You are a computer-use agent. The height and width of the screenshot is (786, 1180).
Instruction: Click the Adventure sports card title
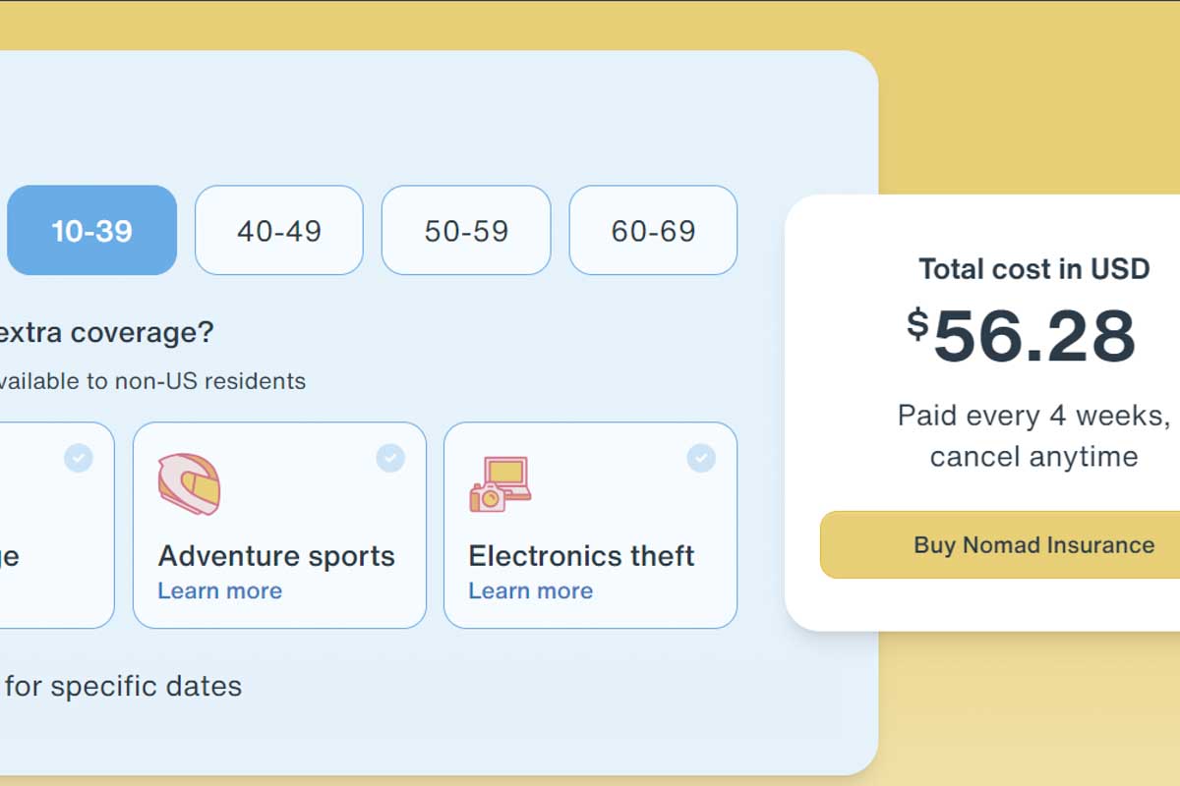(x=276, y=556)
